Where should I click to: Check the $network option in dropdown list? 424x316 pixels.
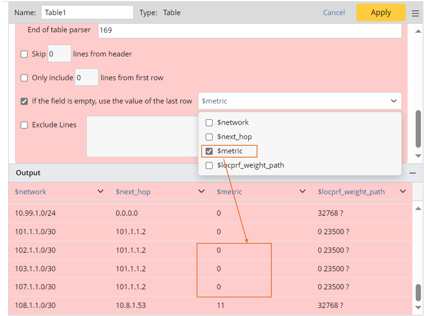point(209,123)
